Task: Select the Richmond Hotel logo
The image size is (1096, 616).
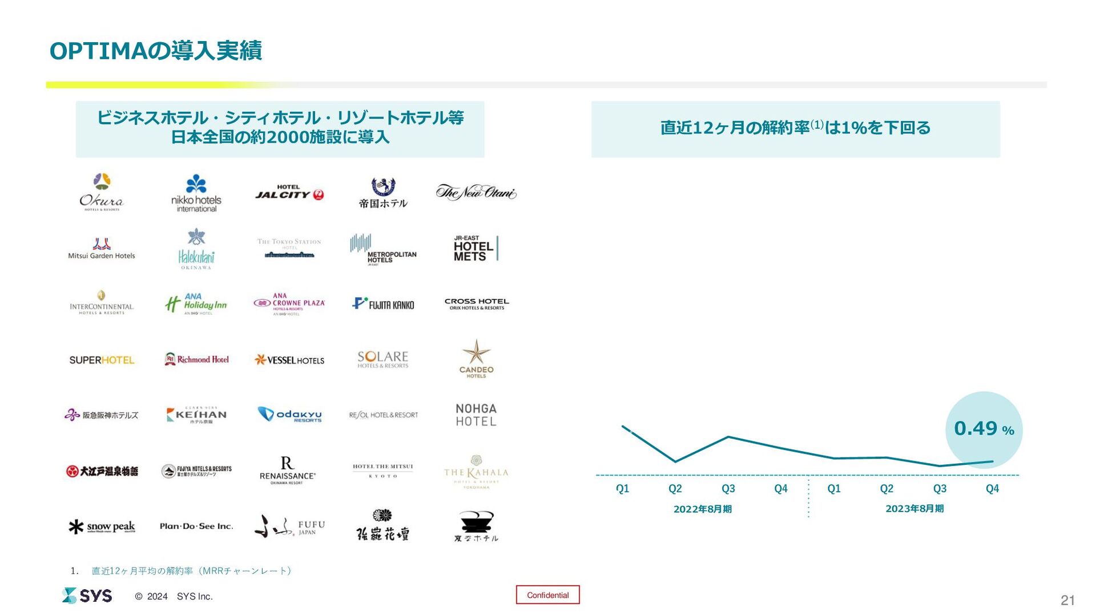Action: (196, 359)
